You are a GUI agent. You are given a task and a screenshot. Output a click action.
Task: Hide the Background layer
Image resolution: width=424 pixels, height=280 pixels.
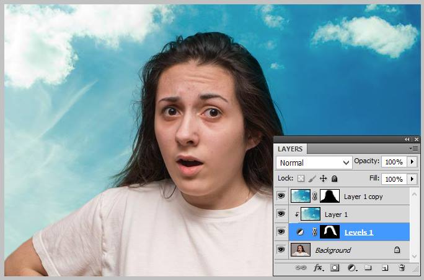281,250
